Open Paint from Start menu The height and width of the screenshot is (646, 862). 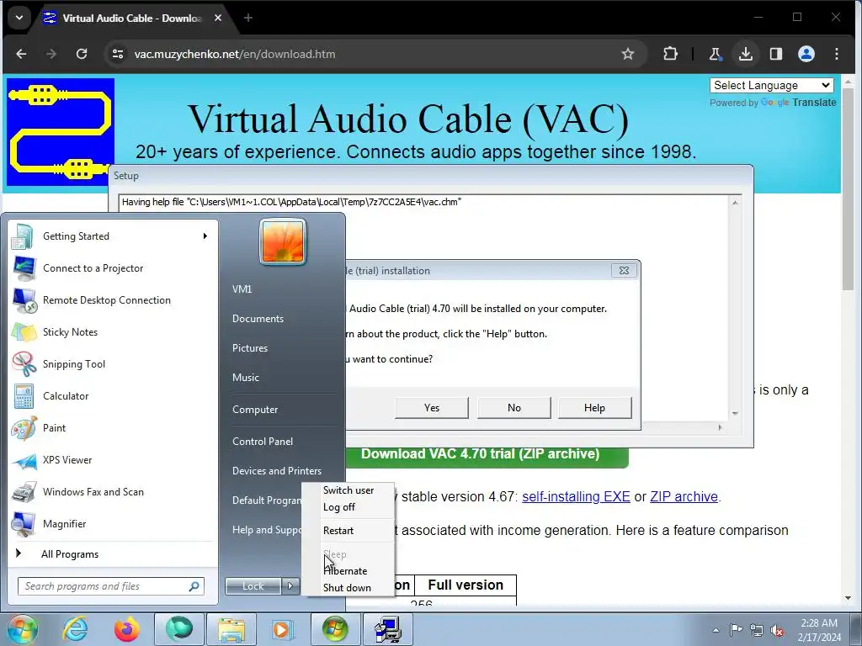(x=113, y=428)
